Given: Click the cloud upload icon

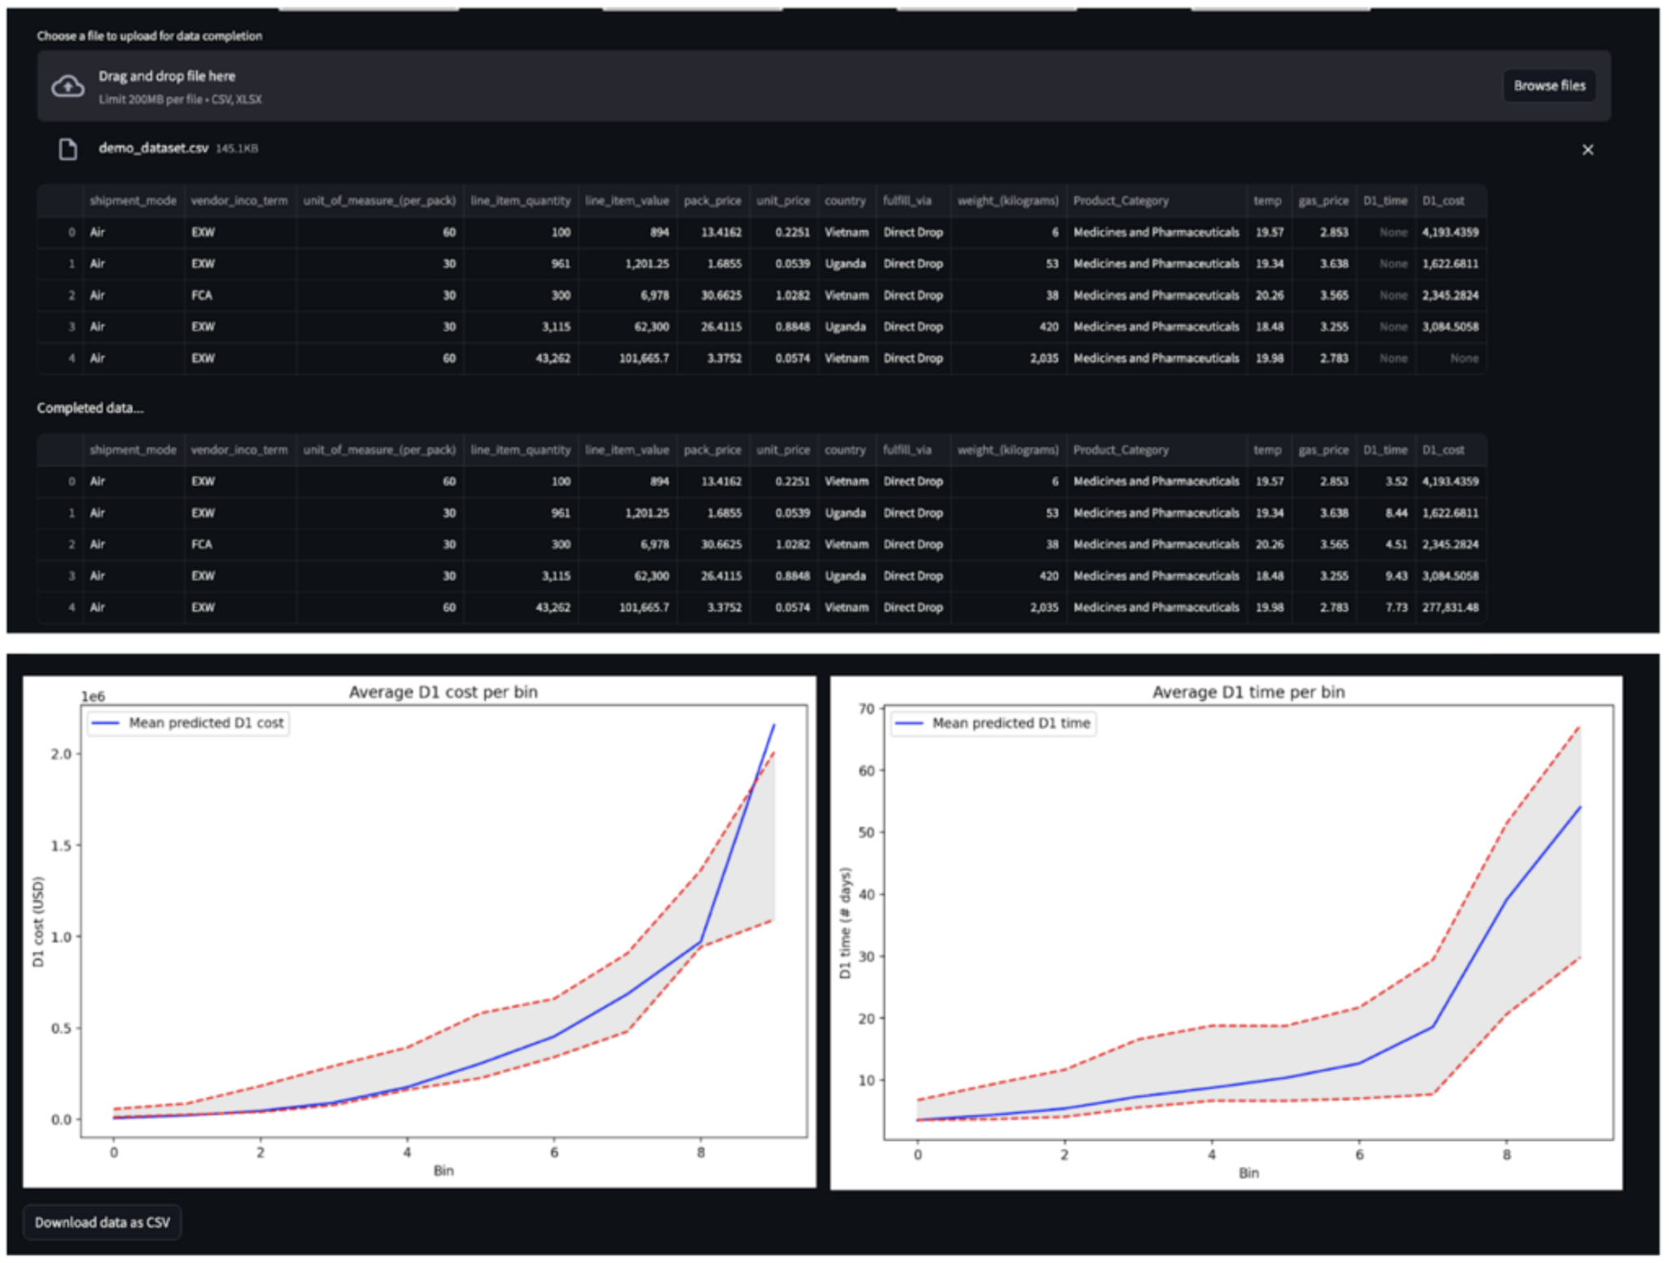Looking at the screenshot, I should click(x=68, y=86).
